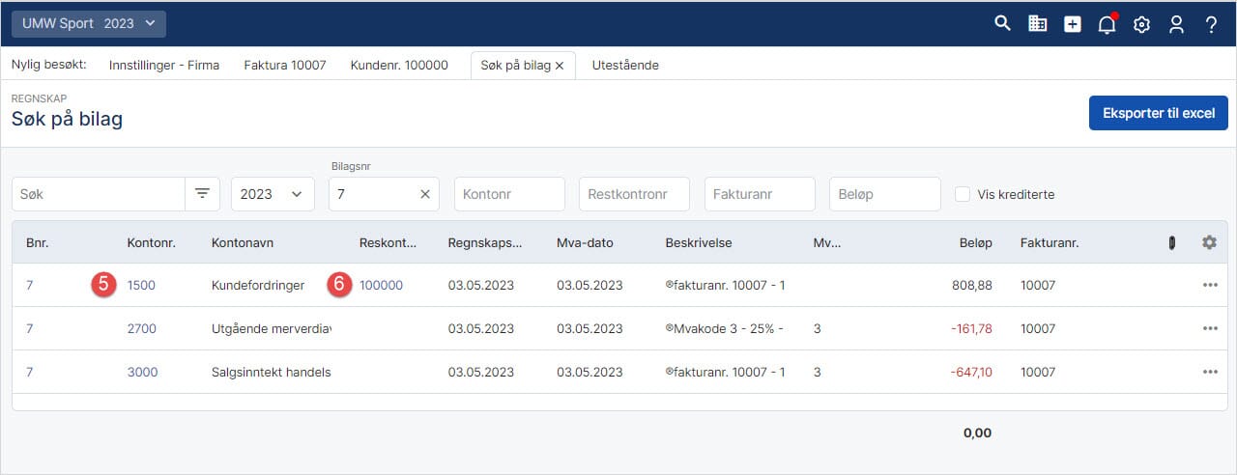Open the 2023 year dropdown

point(273,194)
